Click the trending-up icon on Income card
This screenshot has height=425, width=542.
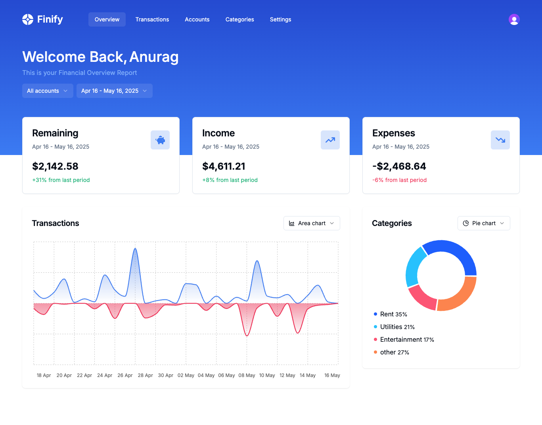pos(330,140)
